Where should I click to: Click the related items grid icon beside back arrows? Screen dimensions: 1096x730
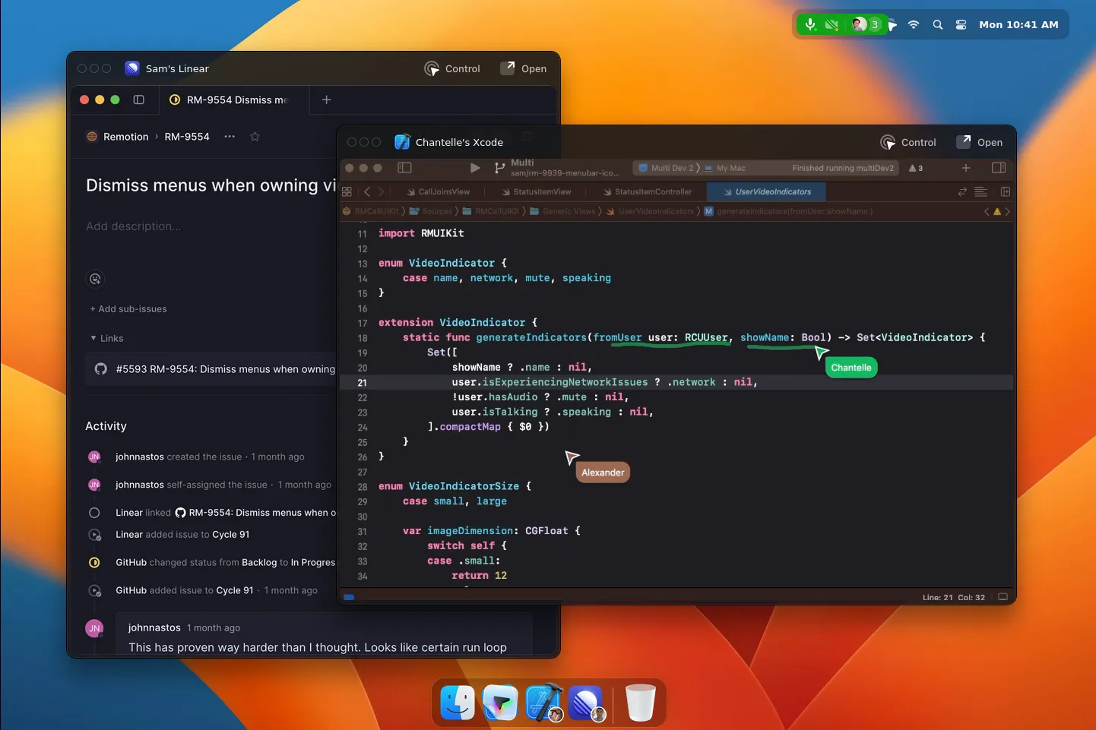347,191
